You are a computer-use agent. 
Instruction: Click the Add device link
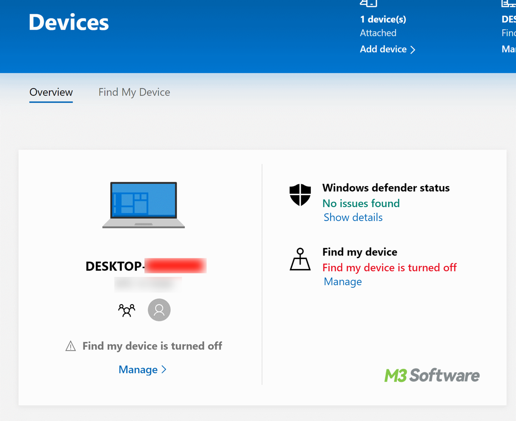(383, 49)
